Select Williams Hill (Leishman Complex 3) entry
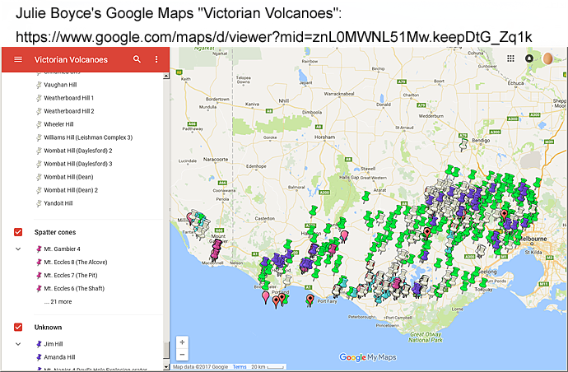The width and height of the screenshot is (568, 372). pyautogui.click(x=88, y=137)
